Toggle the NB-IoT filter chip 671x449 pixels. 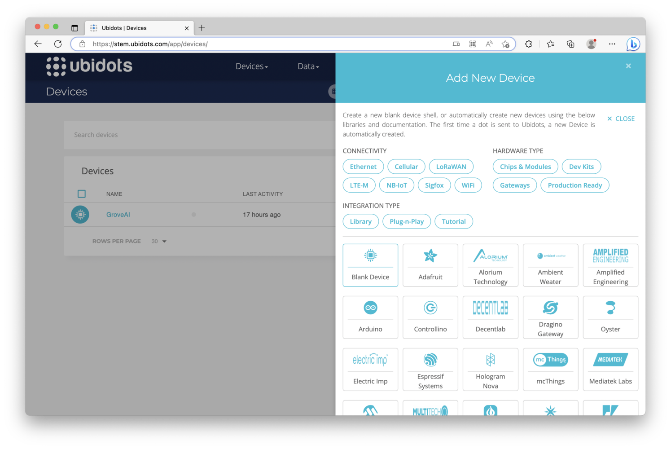pos(397,185)
